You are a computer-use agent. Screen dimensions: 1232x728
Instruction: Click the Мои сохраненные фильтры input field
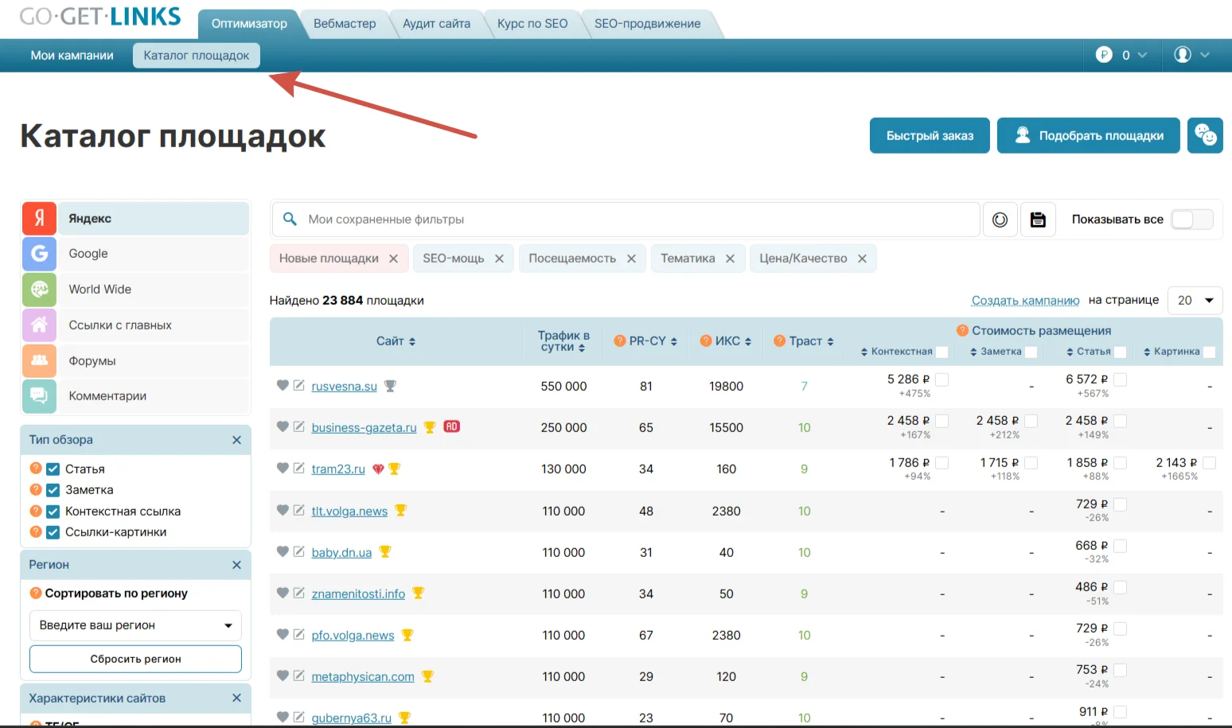tap(626, 219)
